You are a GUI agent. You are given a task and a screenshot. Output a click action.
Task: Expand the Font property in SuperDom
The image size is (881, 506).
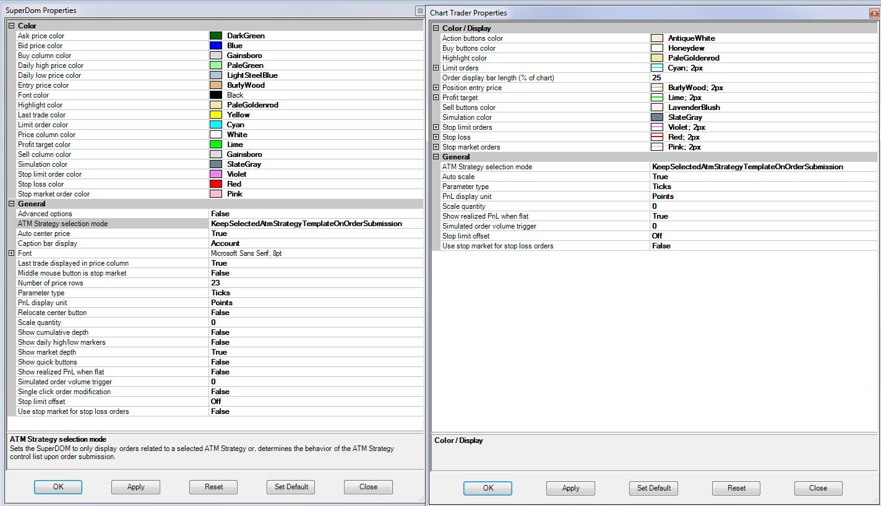[12, 253]
